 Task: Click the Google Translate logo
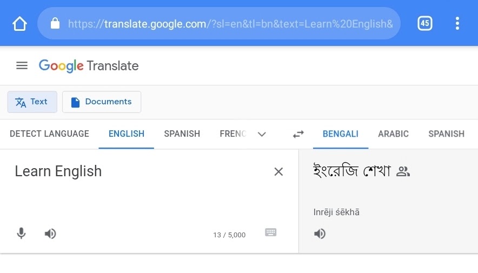[89, 66]
